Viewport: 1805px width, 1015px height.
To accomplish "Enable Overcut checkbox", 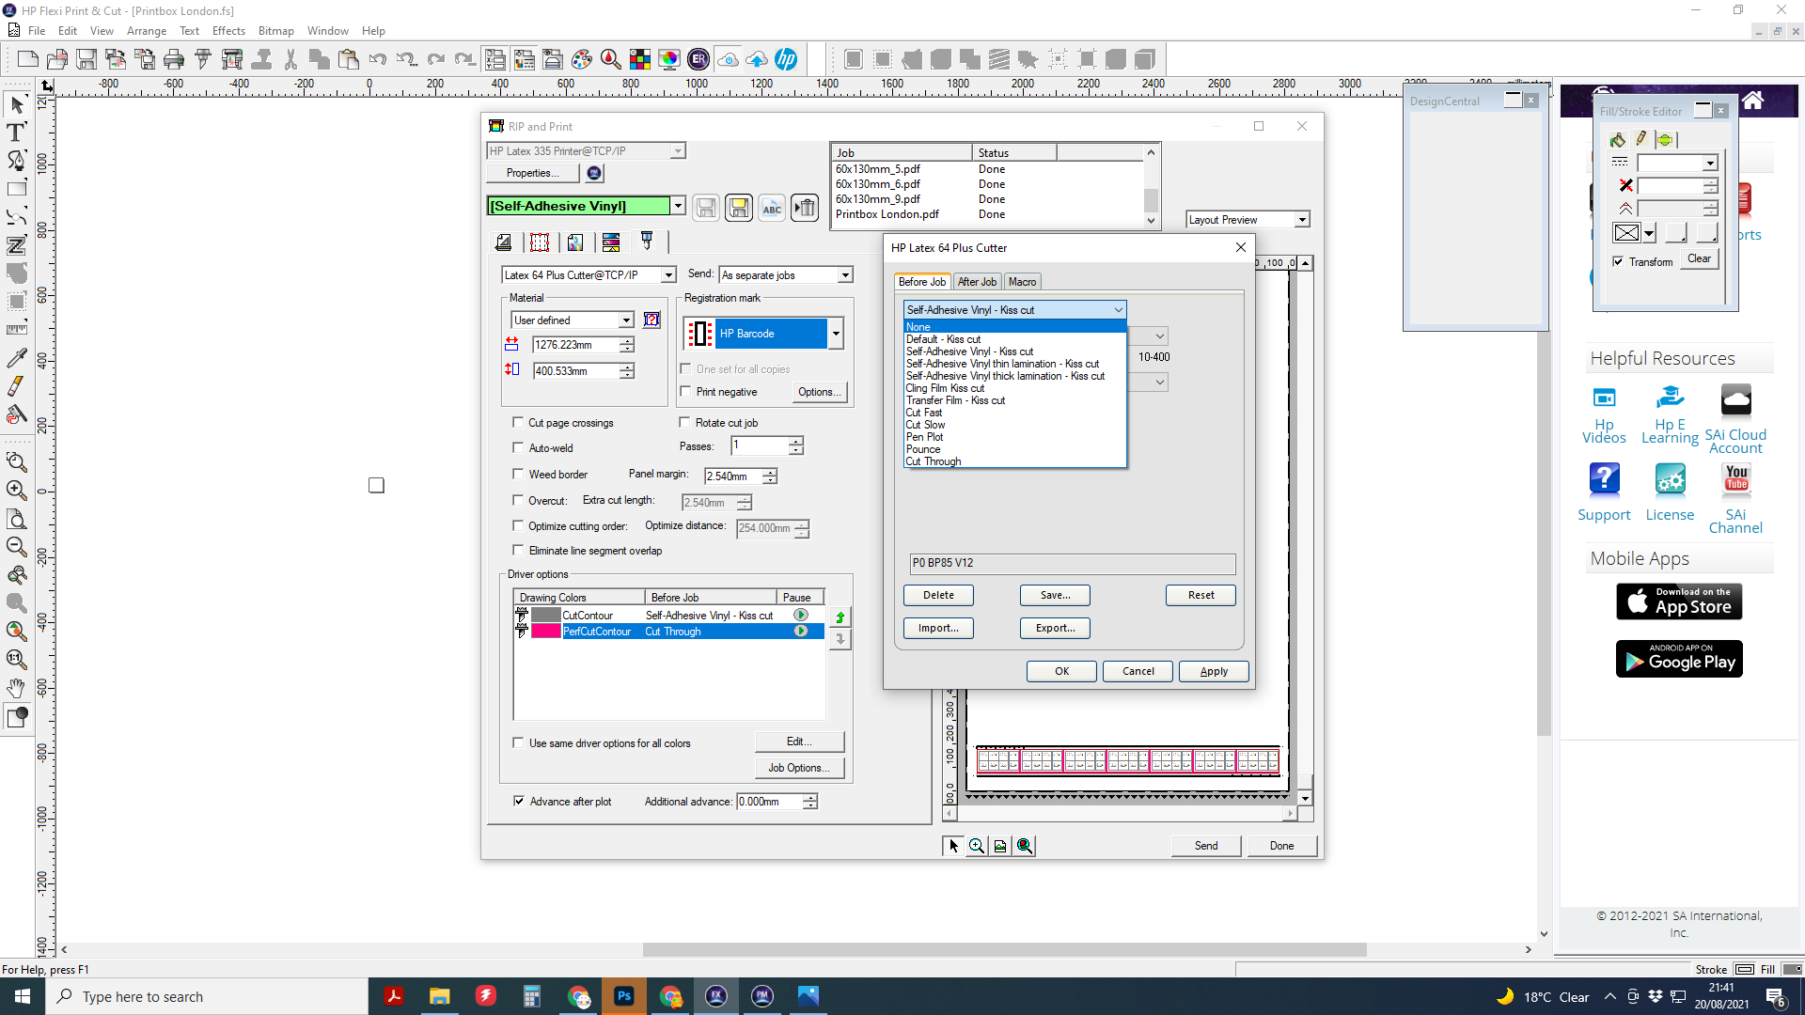I will coord(518,501).
